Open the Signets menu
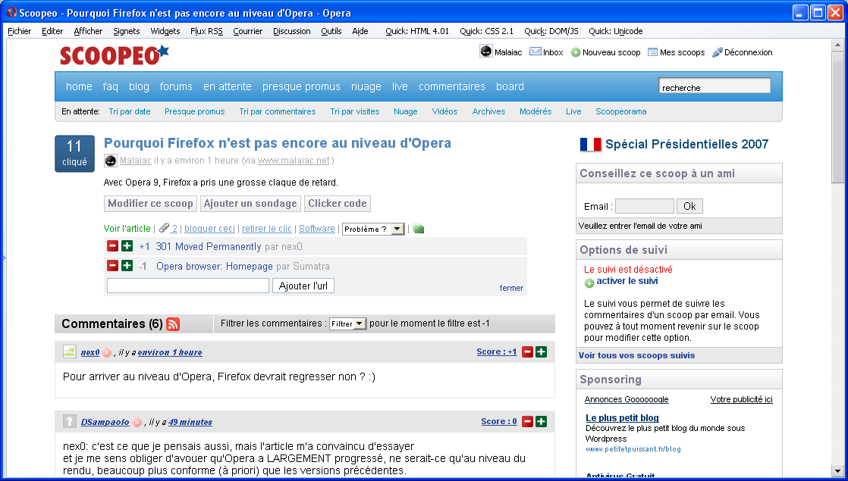The width and height of the screenshot is (848, 481). (127, 31)
